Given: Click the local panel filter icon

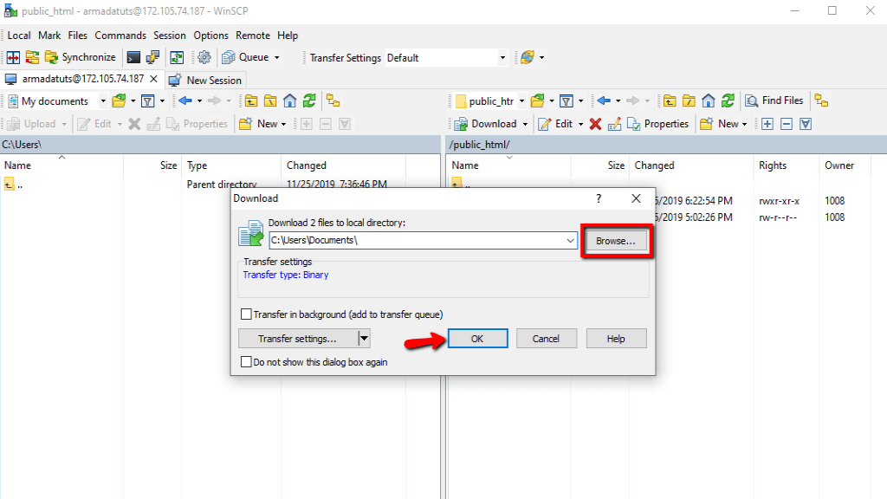Looking at the screenshot, I should (x=148, y=101).
